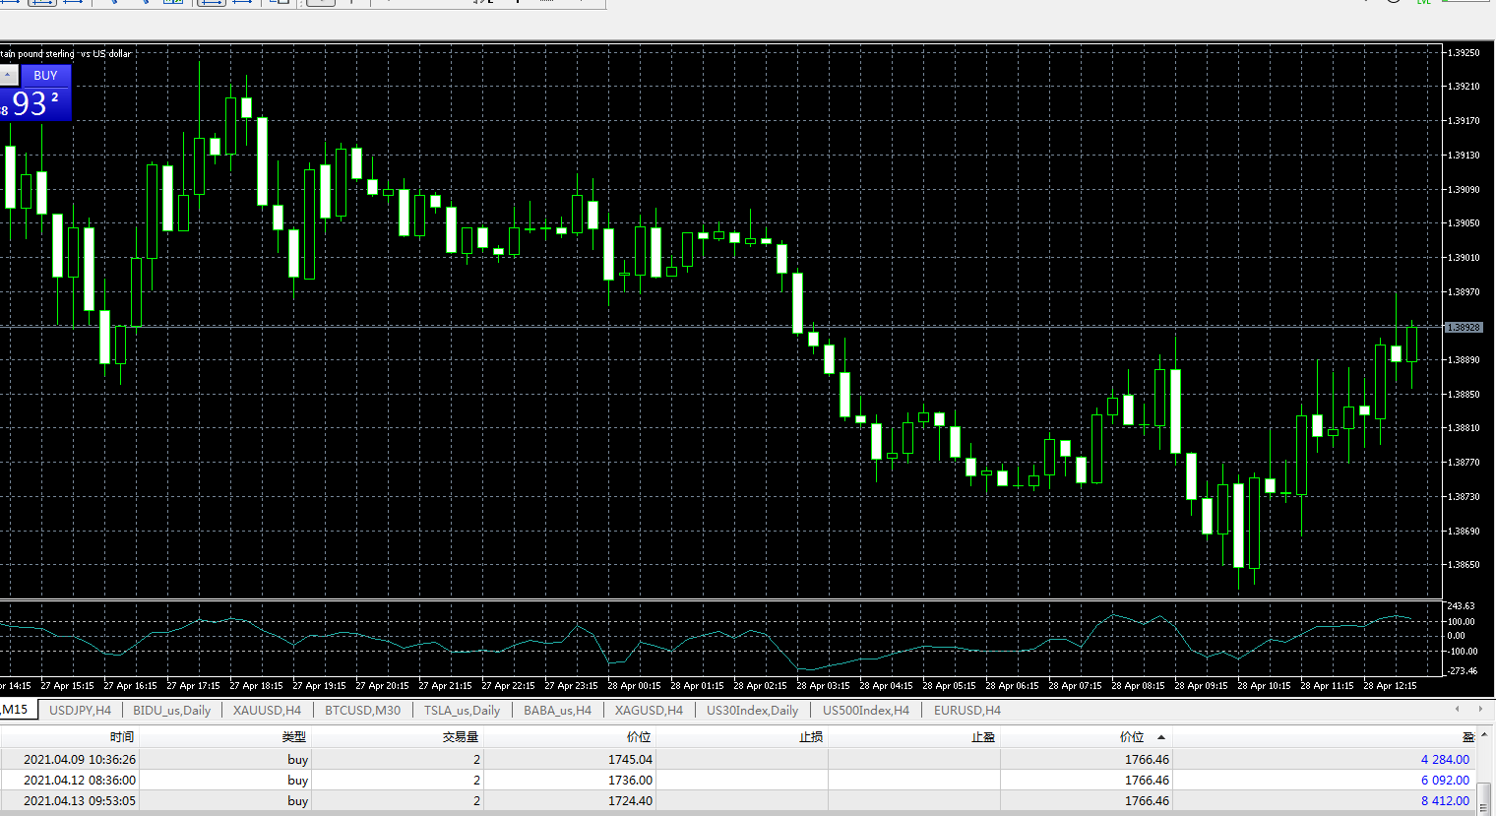The height and width of the screenshot is (816, 1496).
Task: Click the 1.39010 price scale label
Action: [1464, 258]
